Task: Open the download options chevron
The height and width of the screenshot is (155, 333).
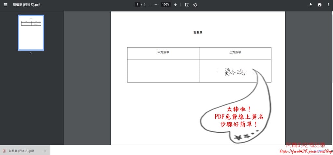Action: 45,151
